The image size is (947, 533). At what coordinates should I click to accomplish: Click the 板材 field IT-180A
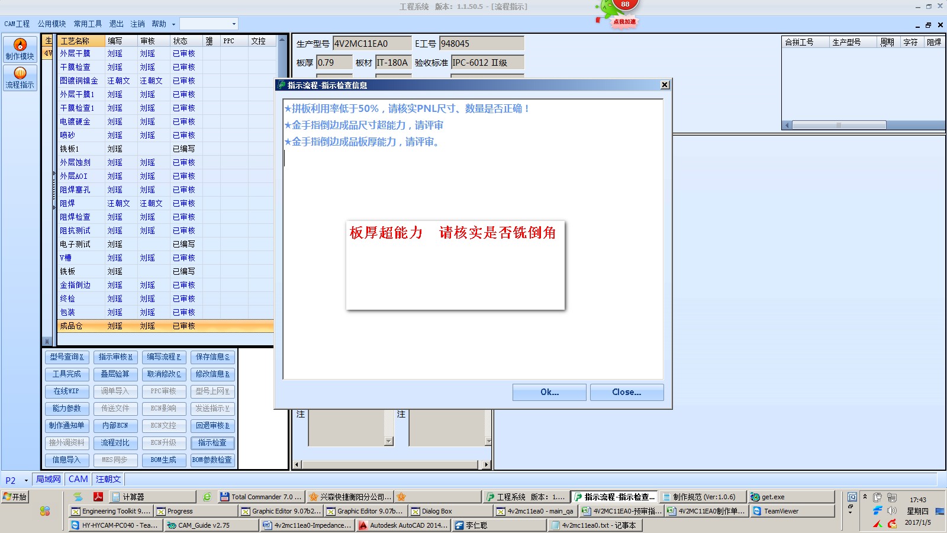point(394,62)
